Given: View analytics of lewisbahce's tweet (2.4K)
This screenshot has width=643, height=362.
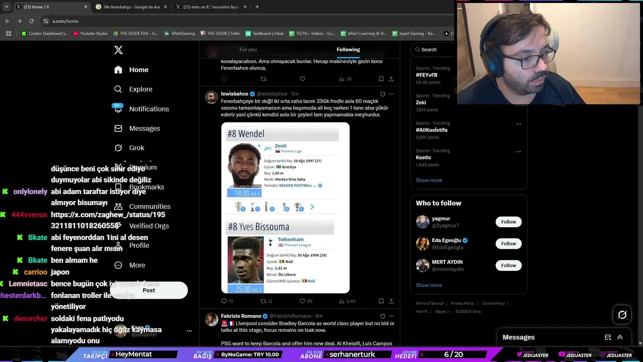Looking at the screenshot, I should click(347, 301).
